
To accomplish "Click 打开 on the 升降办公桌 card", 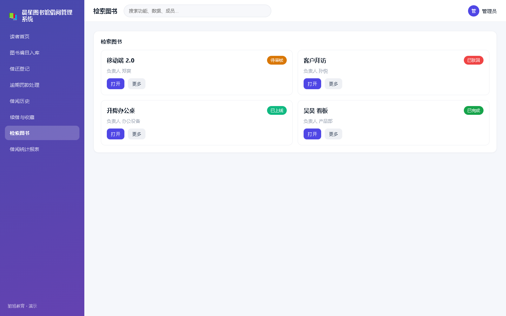I will 116,134.
